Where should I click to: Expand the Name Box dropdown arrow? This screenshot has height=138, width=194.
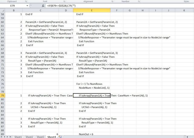(27, 6)
